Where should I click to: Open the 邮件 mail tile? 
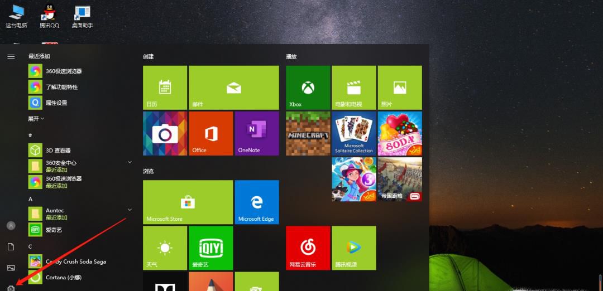(x=233, y=88)
